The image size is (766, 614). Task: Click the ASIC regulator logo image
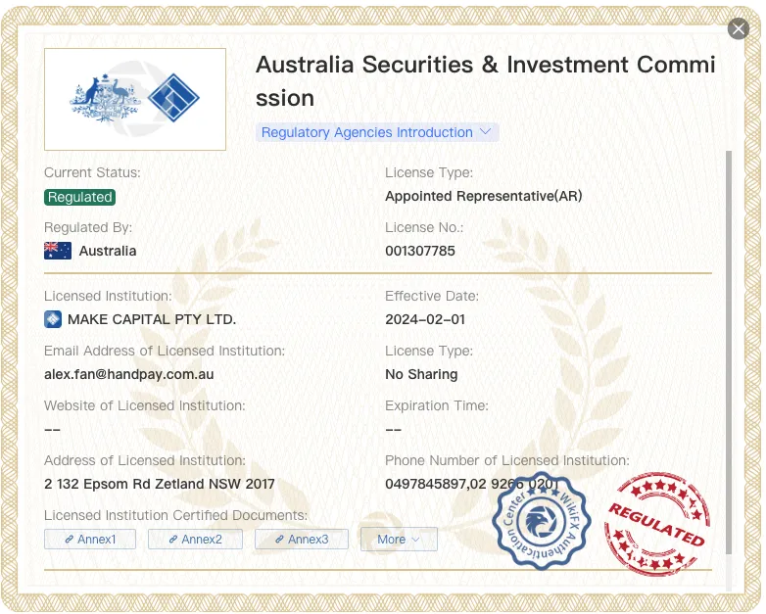(135, 99)
